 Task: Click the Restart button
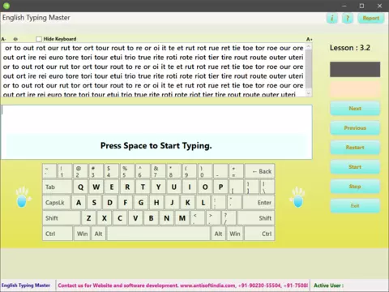tap(355, 148)
